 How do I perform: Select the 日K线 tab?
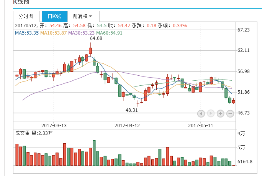55,16
